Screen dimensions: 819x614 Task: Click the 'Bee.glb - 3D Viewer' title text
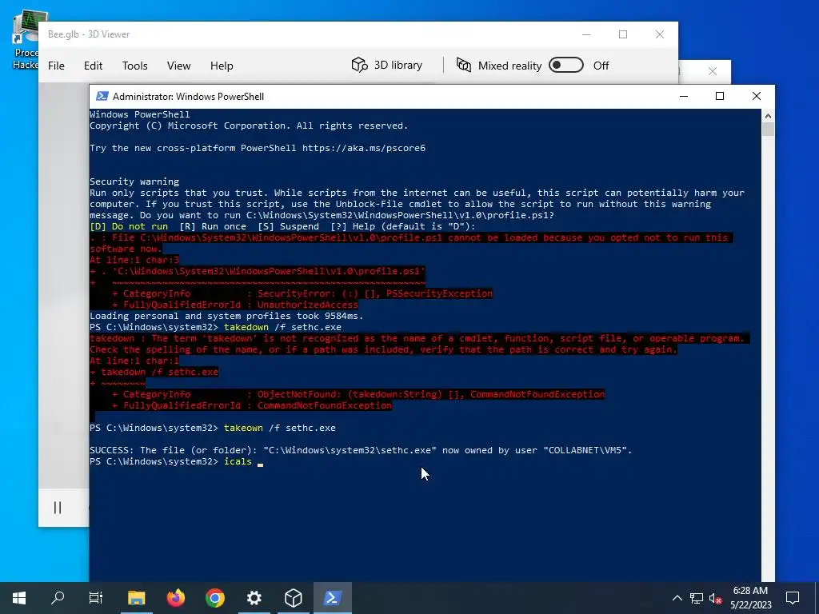tap(89, 34)
